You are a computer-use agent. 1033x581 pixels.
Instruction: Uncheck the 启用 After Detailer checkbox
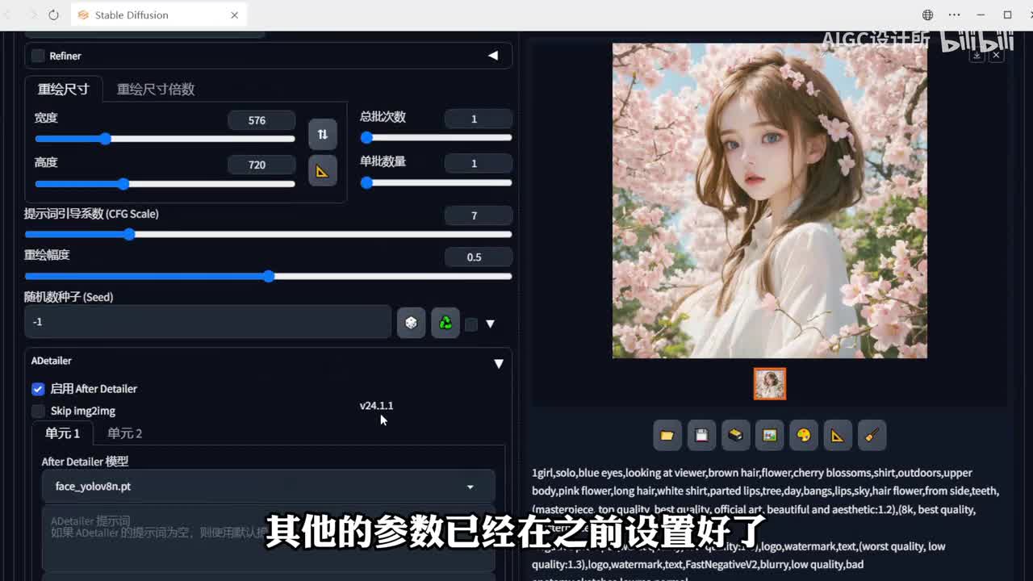38,389
